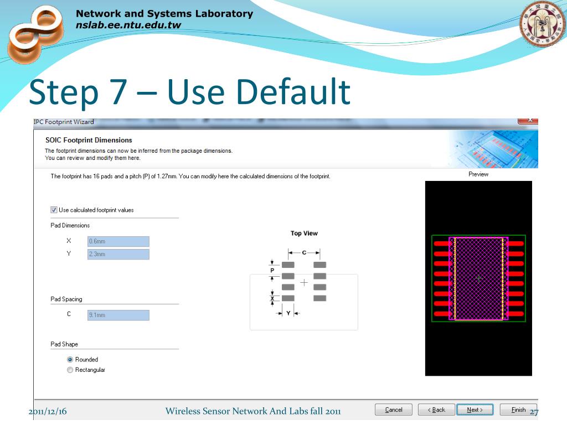Click the SOIC Footprint Dimensions heading
Screen dimensions: 567x425
click(89, 140)
